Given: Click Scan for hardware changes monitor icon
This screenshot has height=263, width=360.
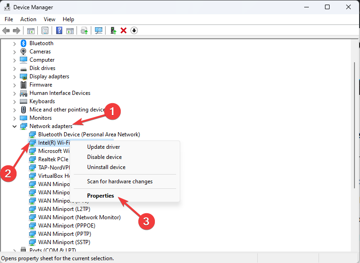Looking at the screenshot, I should [x=99, y=30].
